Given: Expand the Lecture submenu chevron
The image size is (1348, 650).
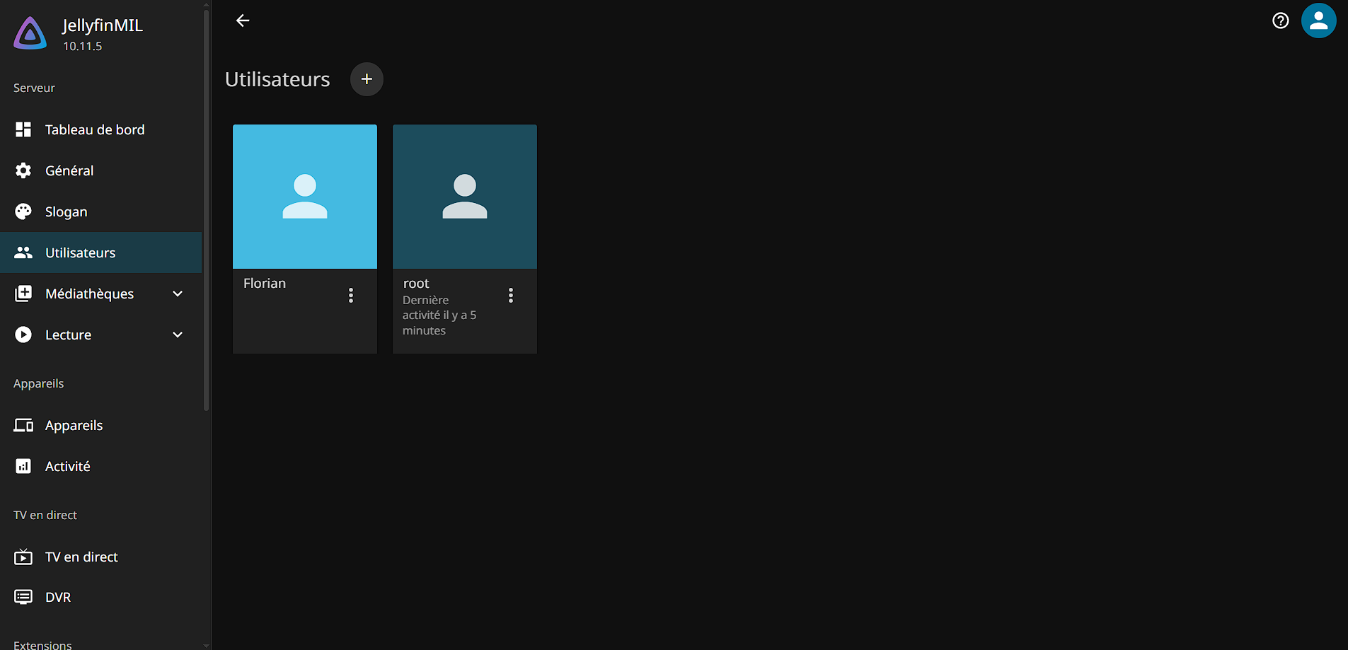Looking at the screenshot, I should tap(178, 335).
